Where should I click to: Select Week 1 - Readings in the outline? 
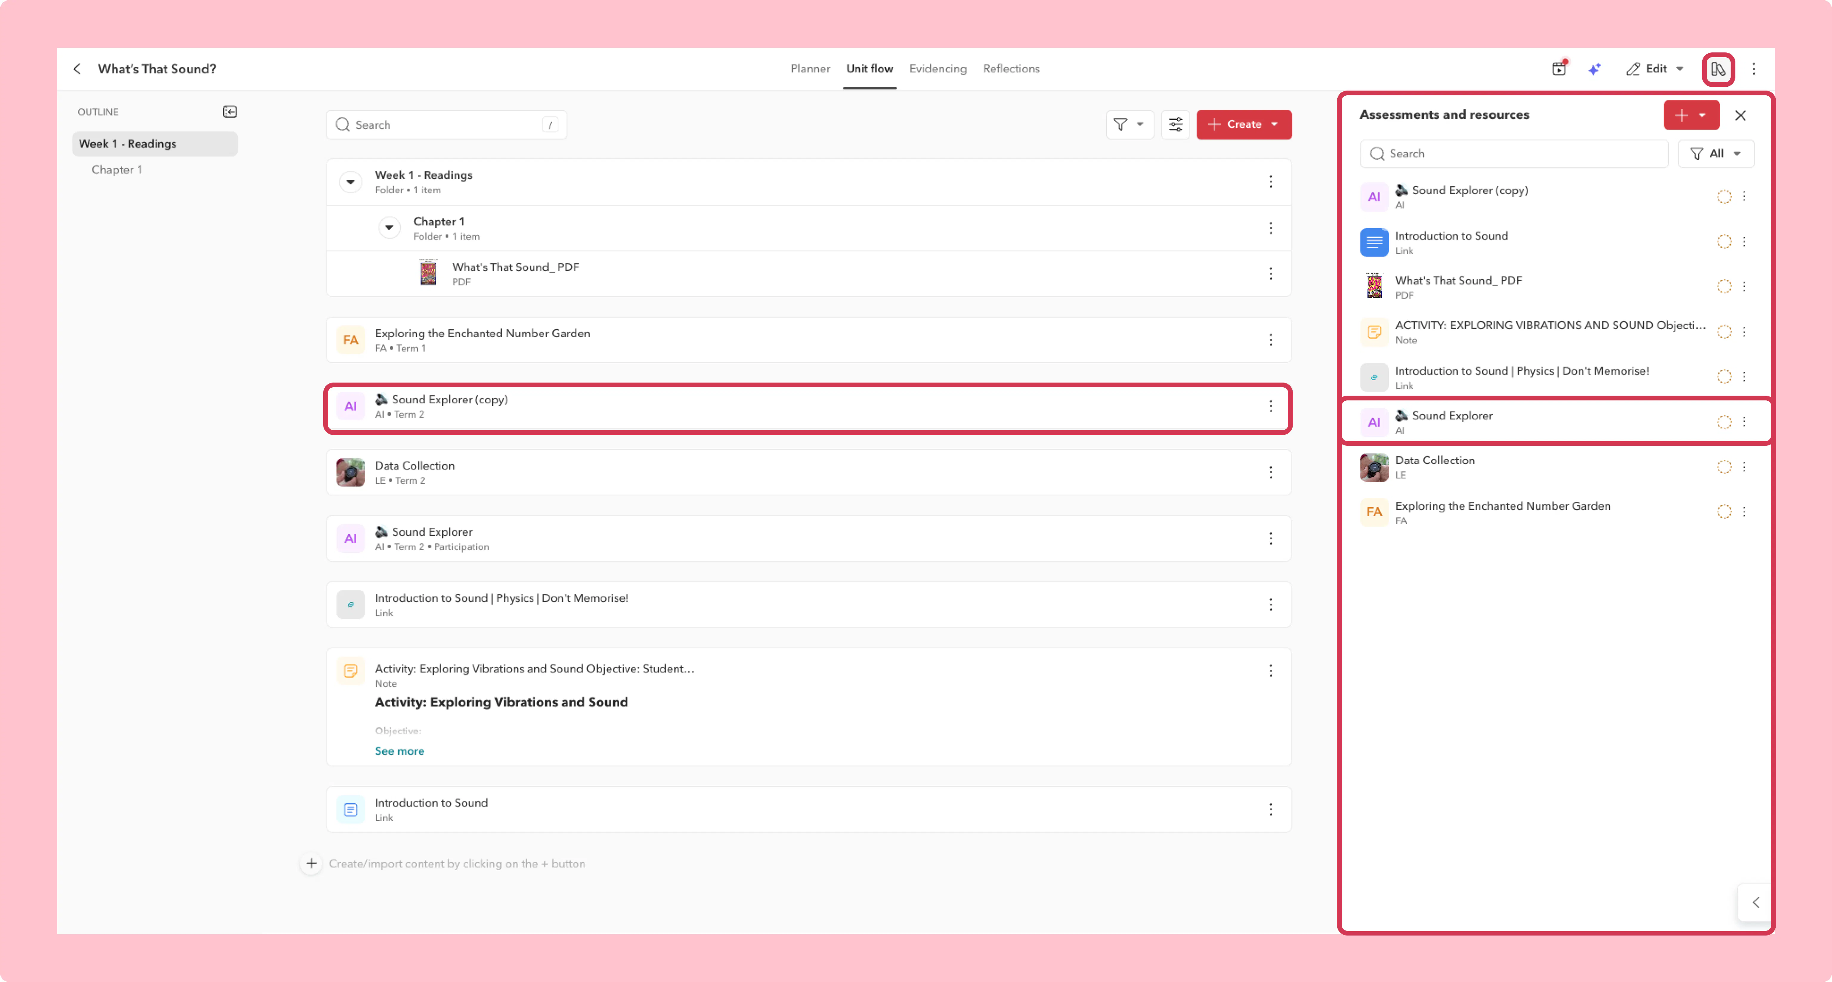click(x=155, y=144)
